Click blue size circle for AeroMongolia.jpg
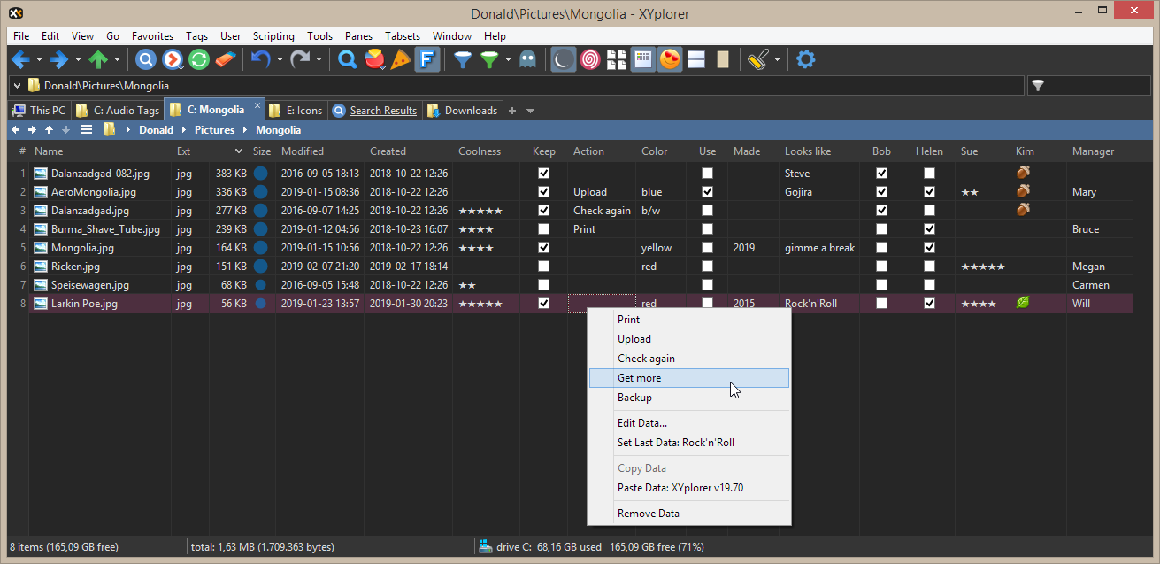This screenshot has width=1160, height=564. 260,192
